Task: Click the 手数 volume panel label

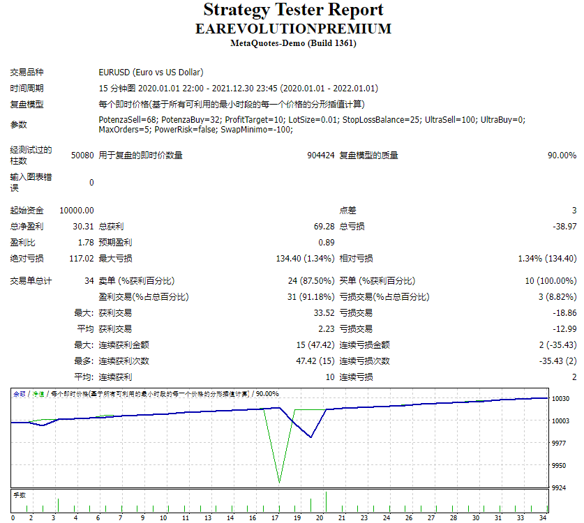Action: 20,495
